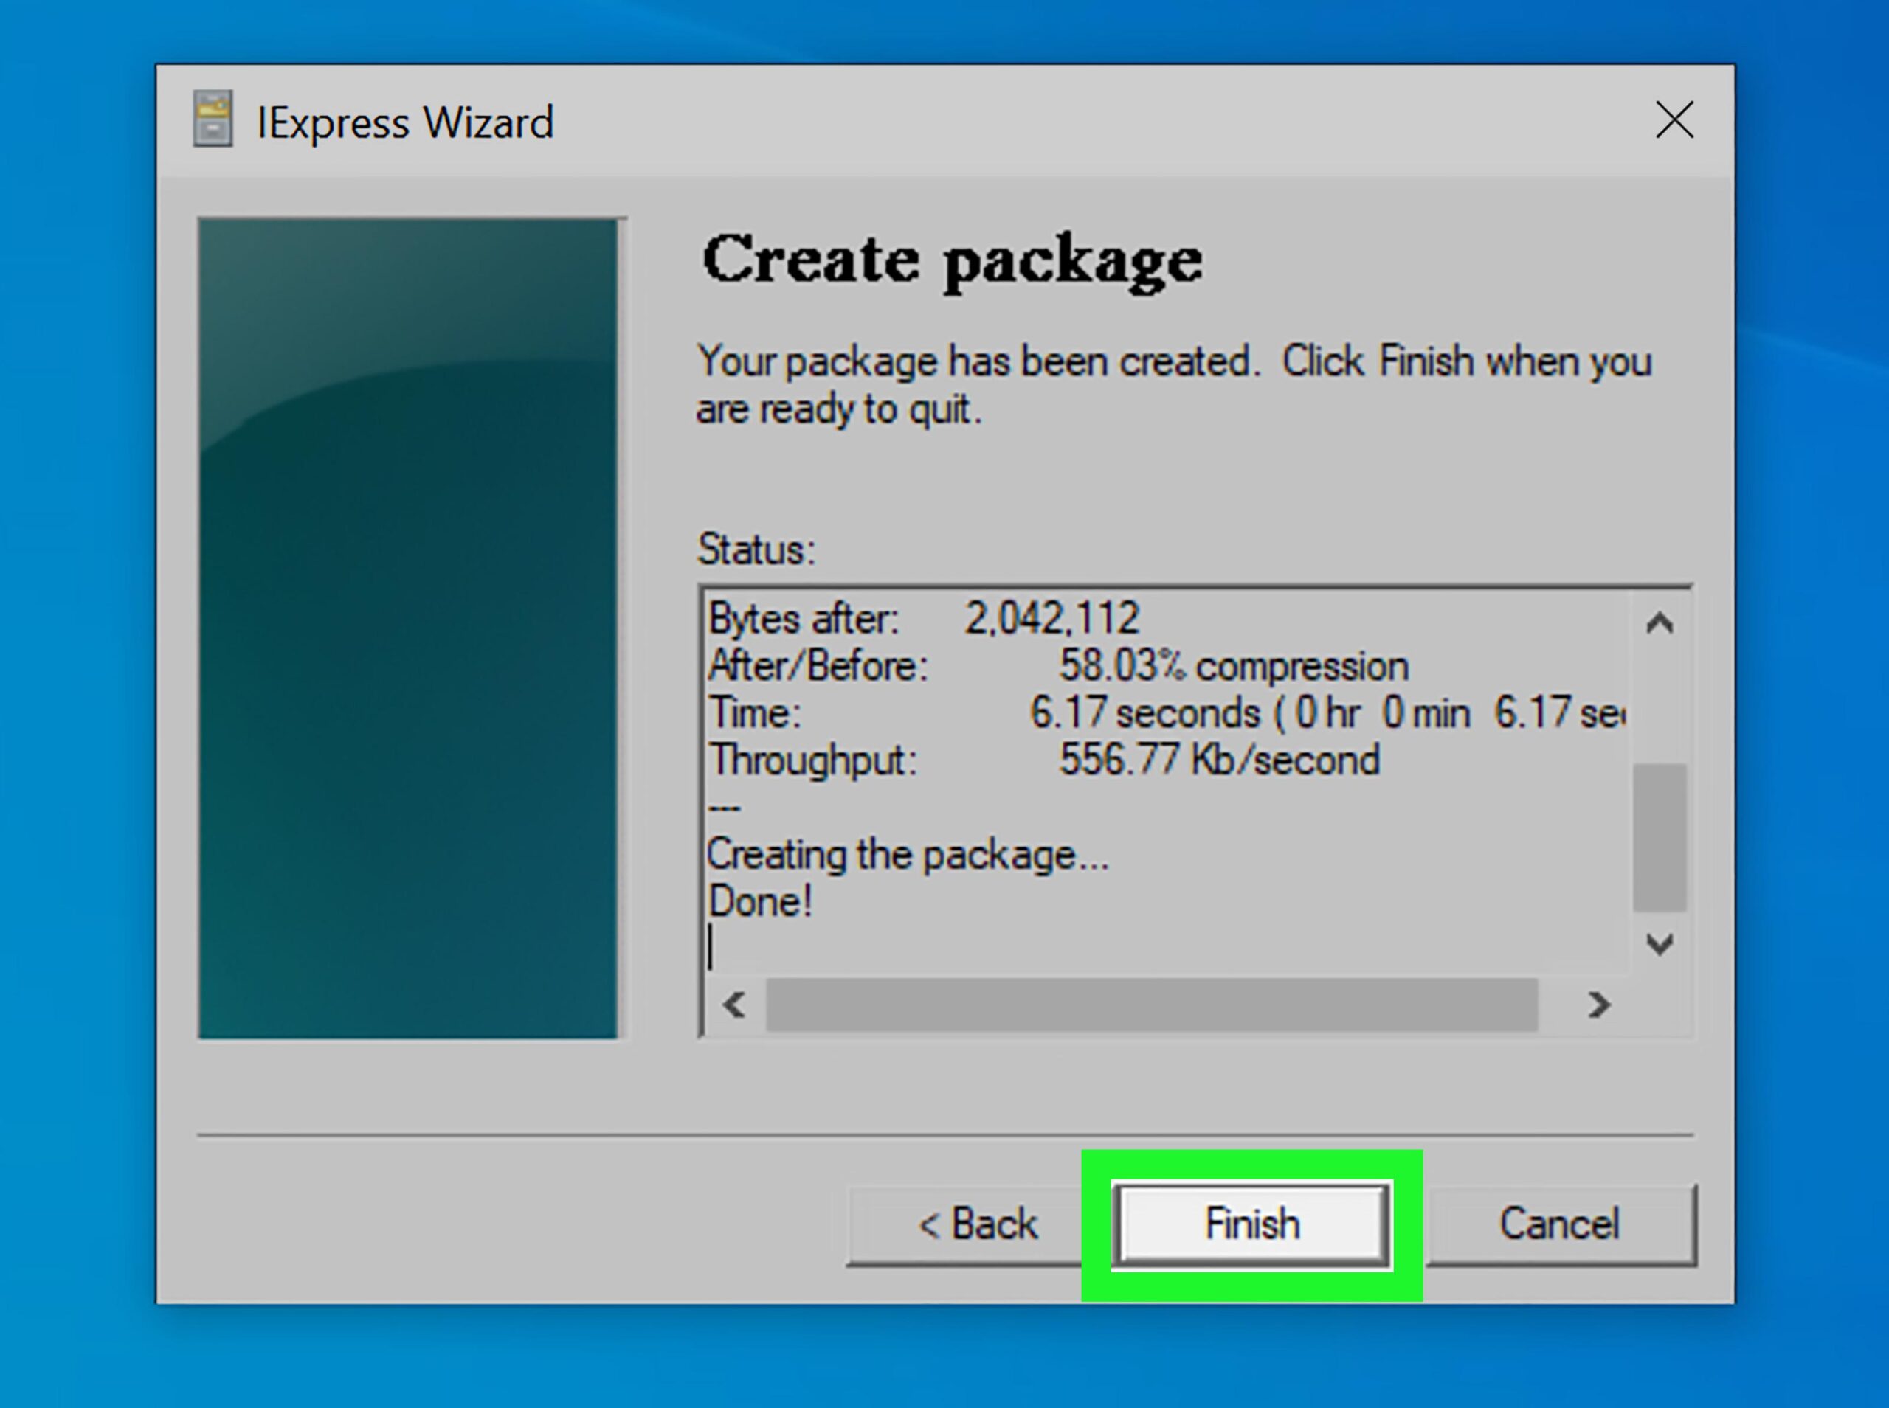This screenshot has width=1889, height=1408.
Task: Click the IExpress filing-cabinet icon in title bar
Action: 214,120
